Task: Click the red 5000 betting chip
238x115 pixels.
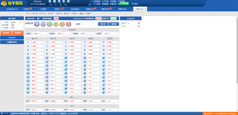Action: (69, 24)
